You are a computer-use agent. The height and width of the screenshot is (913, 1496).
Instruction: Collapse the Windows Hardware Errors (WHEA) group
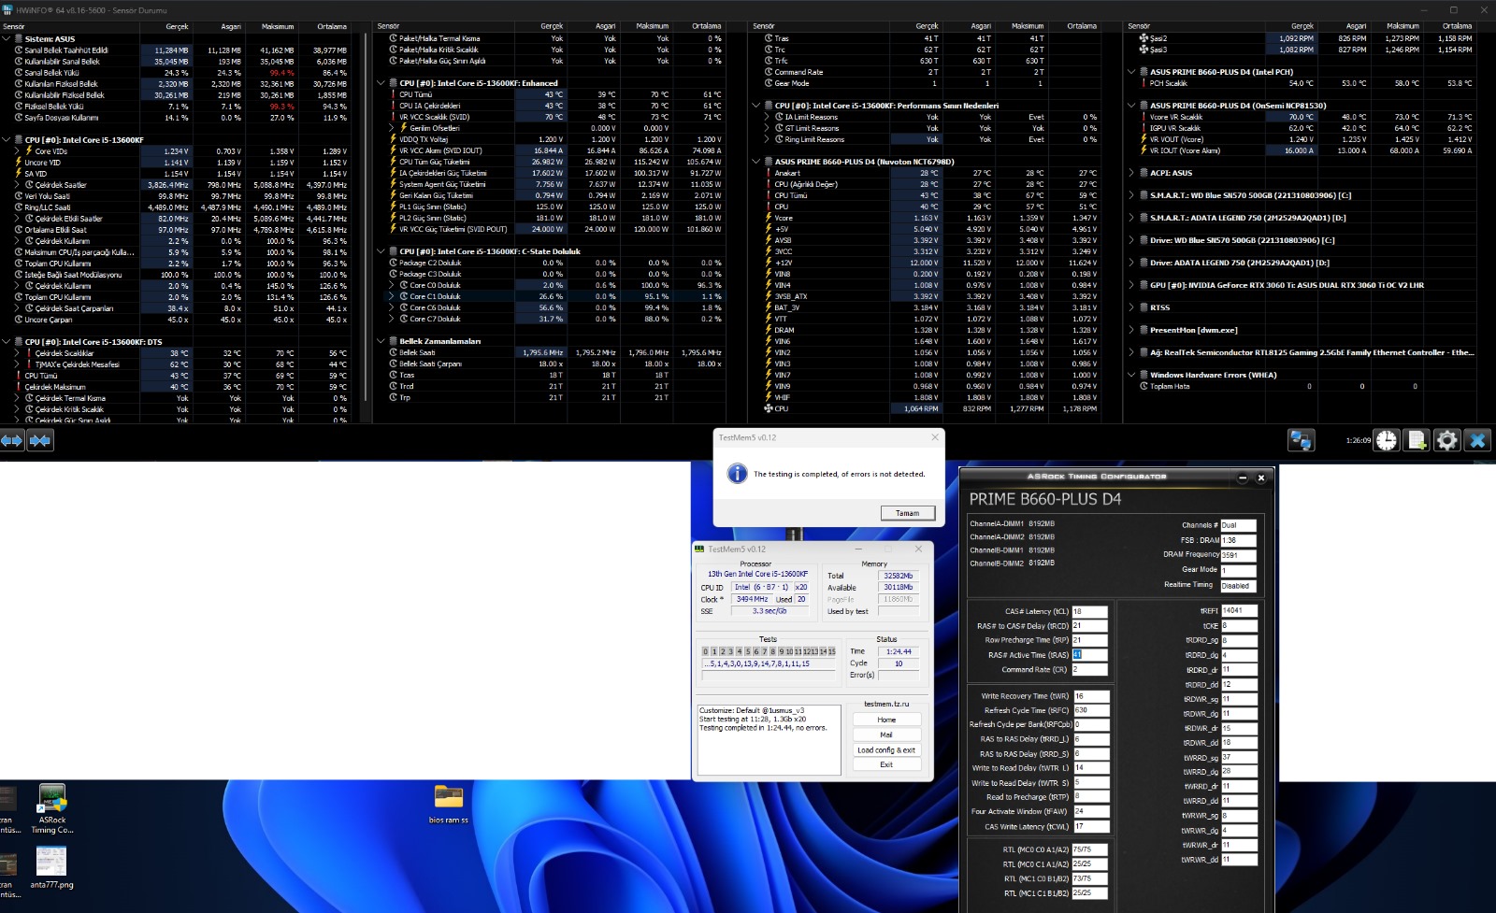tap(1131, 375)
